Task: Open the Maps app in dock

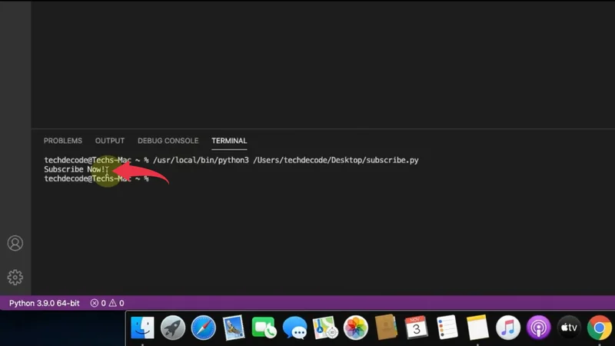Action: pos(325,328)
